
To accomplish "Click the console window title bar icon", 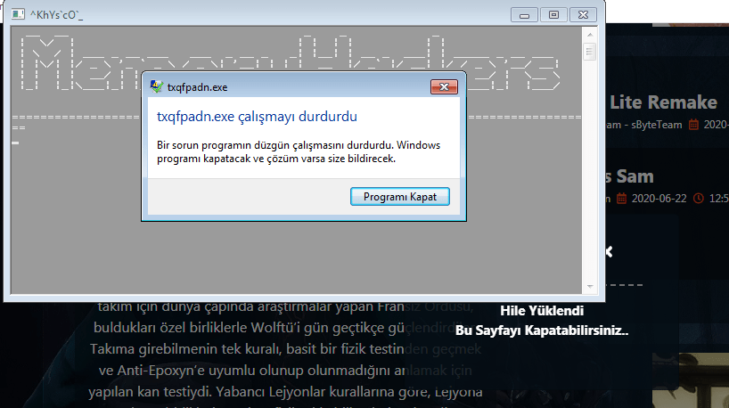I will pyautogui.click(x=18, y=14).
